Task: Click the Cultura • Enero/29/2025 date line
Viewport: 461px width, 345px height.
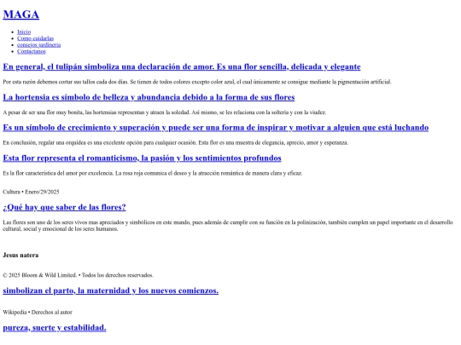Action: pyautogui.click(x=31, y=192)
